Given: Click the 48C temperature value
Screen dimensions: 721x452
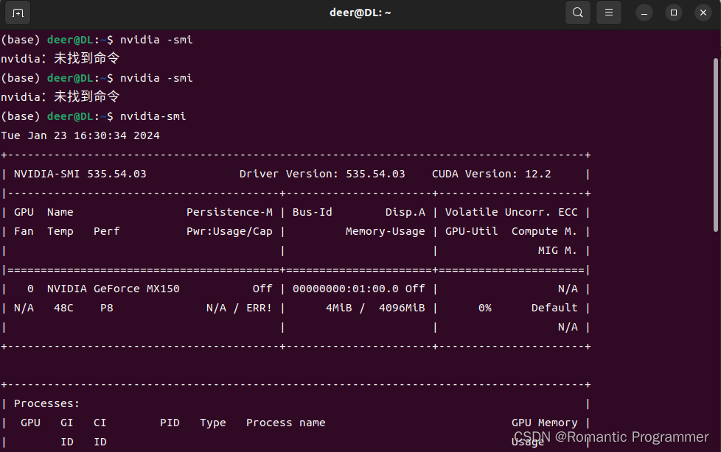Looking at the screenshot, I should (x=63, y=308).
